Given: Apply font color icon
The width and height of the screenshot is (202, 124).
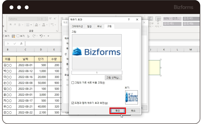Looking at the screenshot, I should pyautogui.click(x=44, y=25).
